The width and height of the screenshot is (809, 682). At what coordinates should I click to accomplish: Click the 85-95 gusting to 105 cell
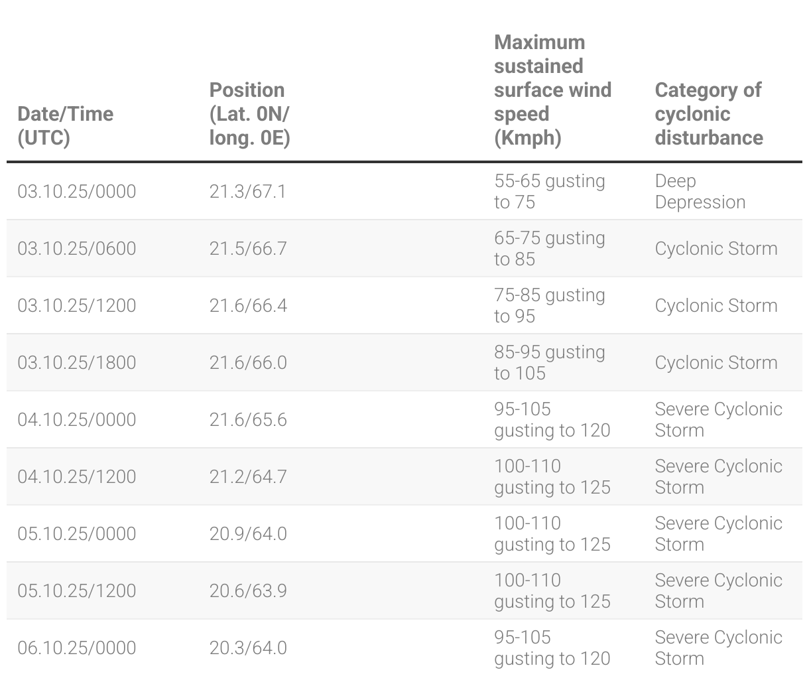550,363
